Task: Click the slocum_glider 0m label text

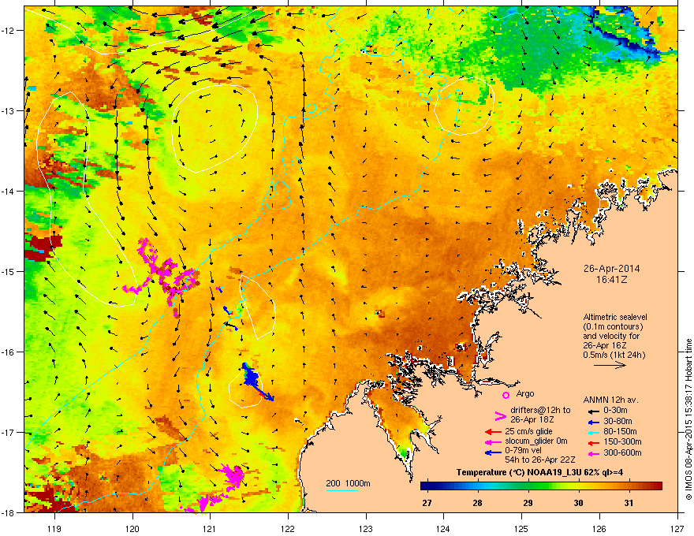Action: click(536, 441)
